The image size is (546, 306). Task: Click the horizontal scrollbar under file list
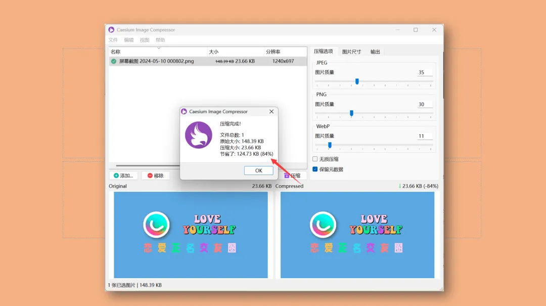(x=148, y=165)
